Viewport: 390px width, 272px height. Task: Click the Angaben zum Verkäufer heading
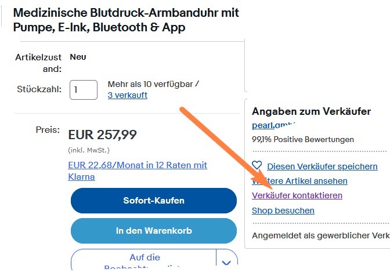point(312,111)
